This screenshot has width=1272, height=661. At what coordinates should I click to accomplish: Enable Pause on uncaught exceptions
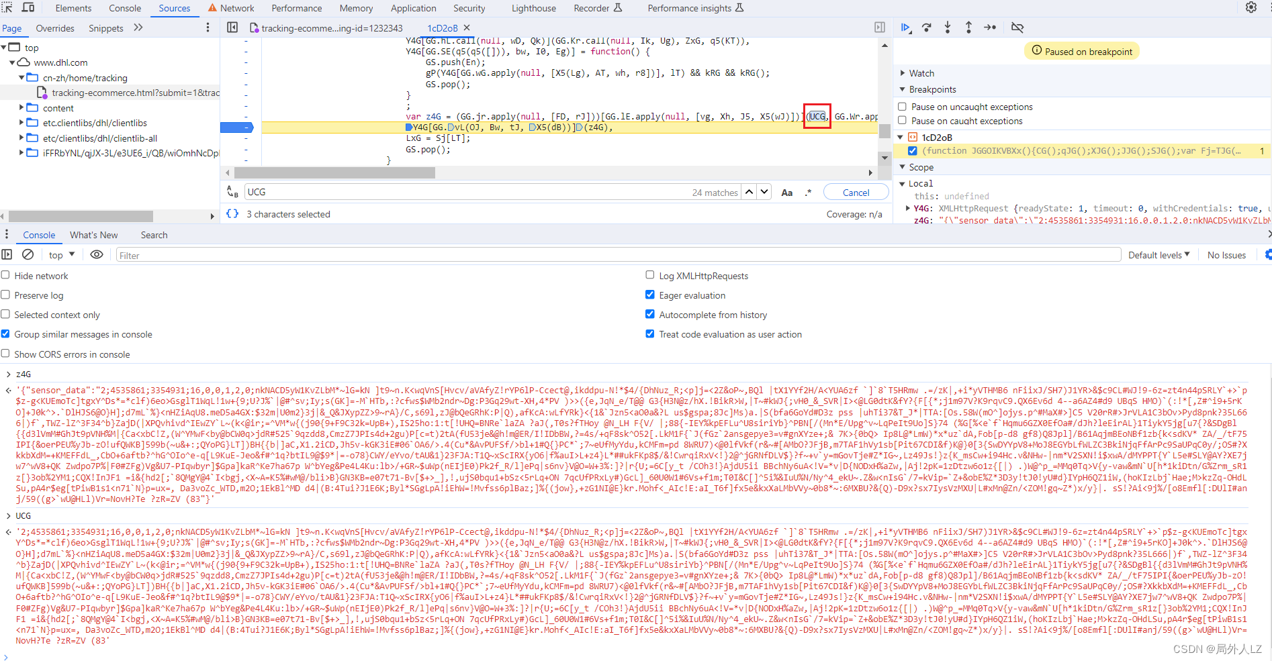(903, 106)
